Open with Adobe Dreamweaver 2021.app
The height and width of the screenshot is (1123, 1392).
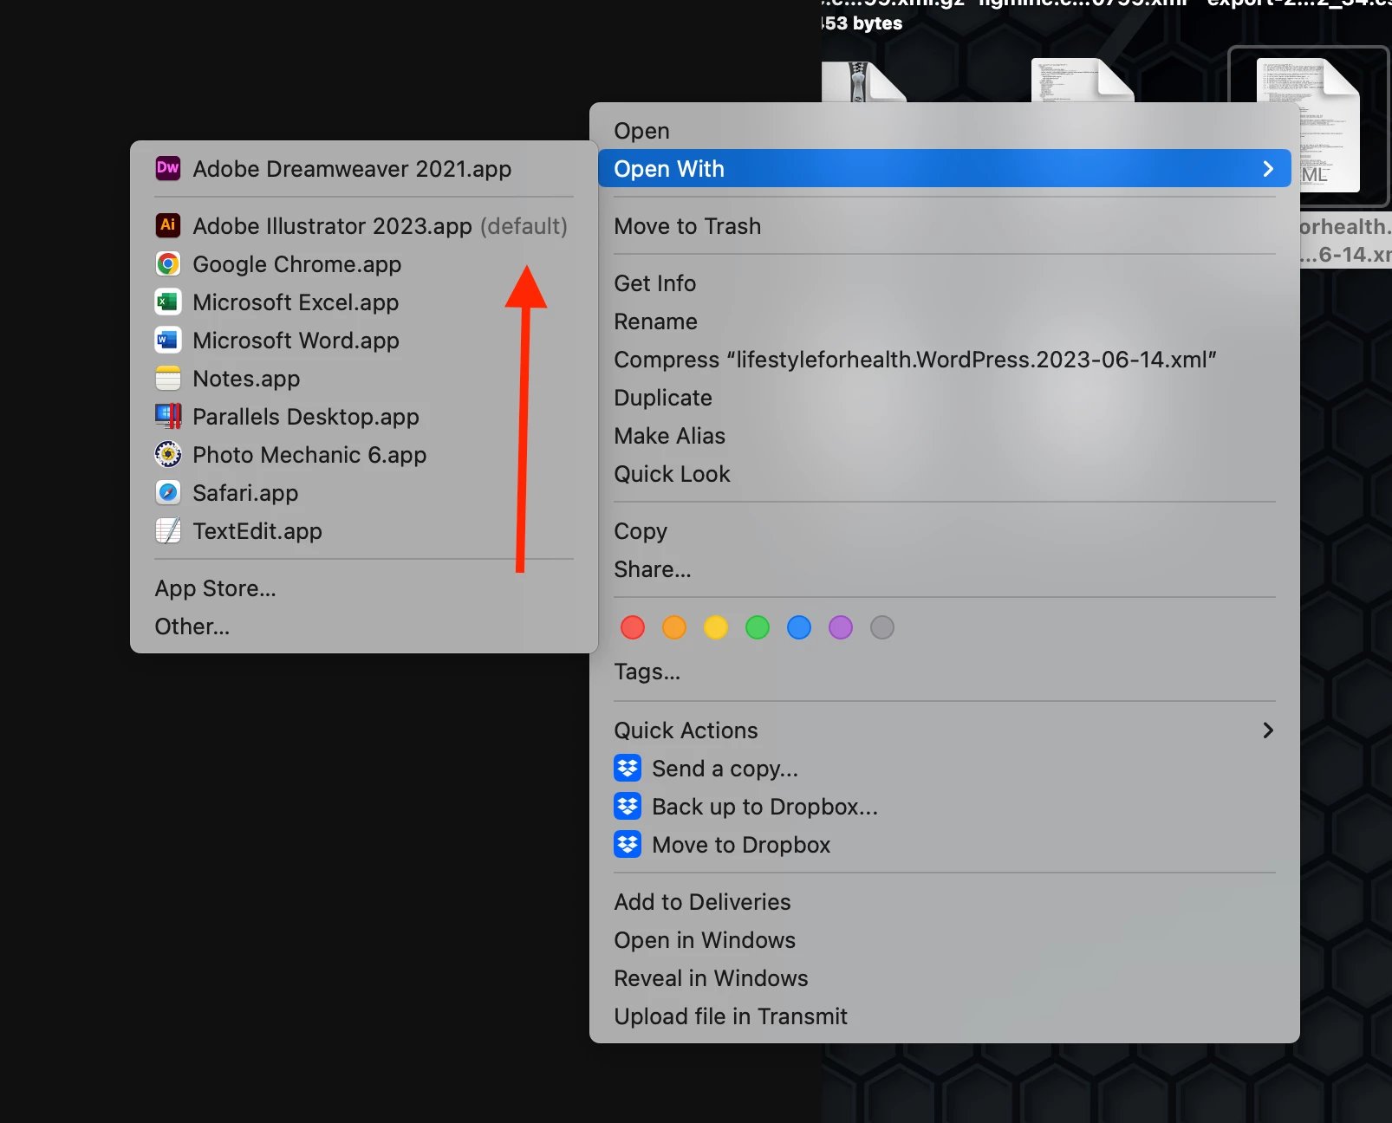tap(364, 169)
